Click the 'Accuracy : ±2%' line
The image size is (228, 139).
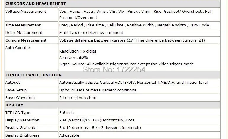(x=73, y=58)
